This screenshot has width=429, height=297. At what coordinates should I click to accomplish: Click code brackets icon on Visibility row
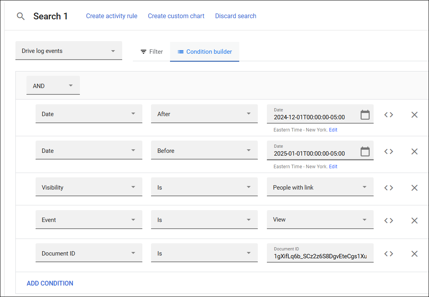389,188
